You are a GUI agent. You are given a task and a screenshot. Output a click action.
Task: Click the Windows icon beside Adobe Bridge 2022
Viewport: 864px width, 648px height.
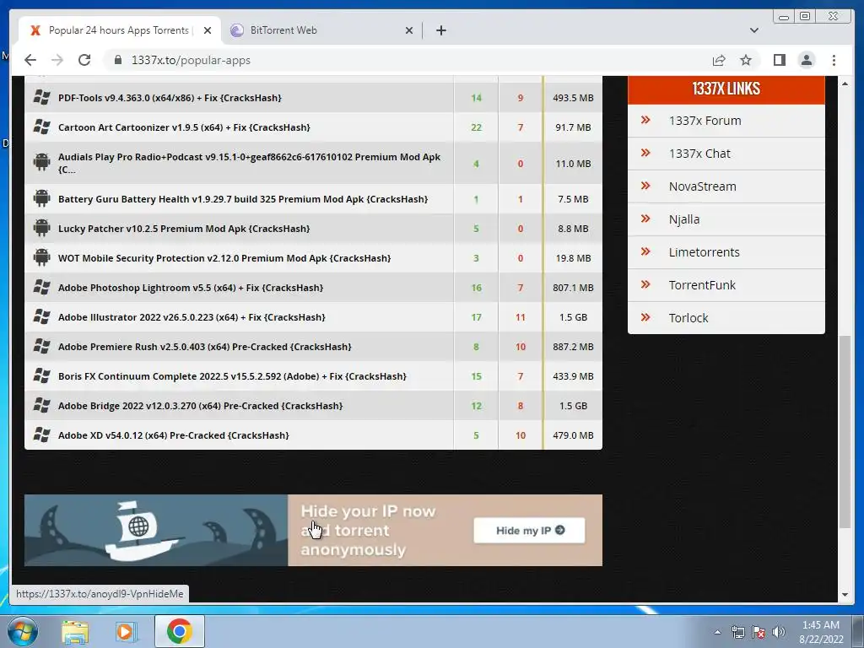point(41,406)
